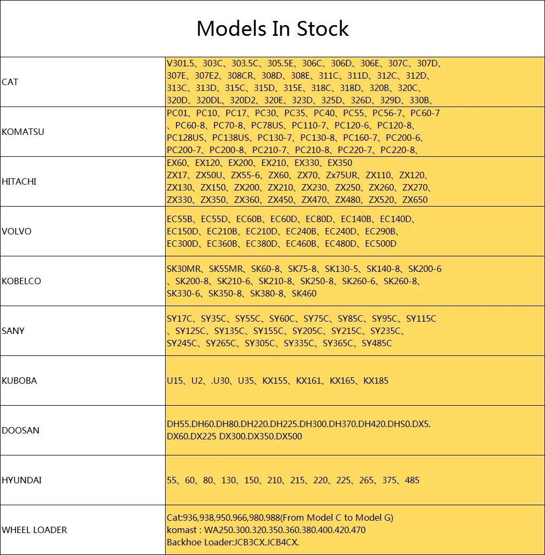This screenshot has height=555, width=545.
Task: Select the KOMATSU brand cell
Action: coord(83,132)
